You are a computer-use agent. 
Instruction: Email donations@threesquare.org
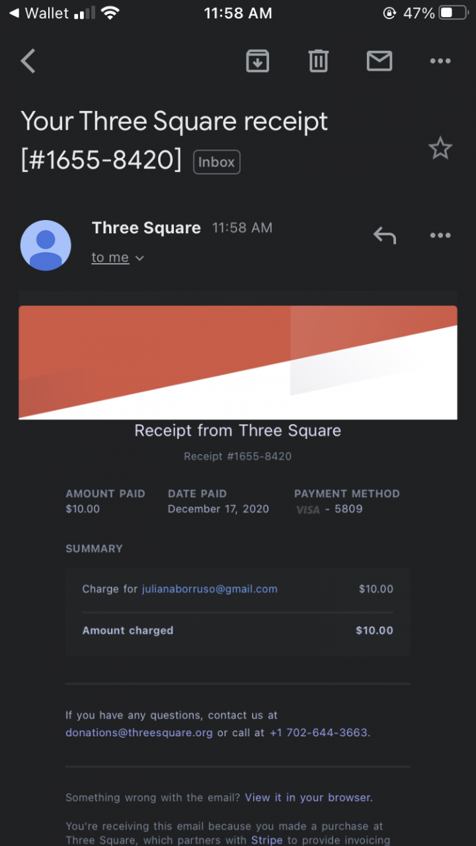point(139,732)
